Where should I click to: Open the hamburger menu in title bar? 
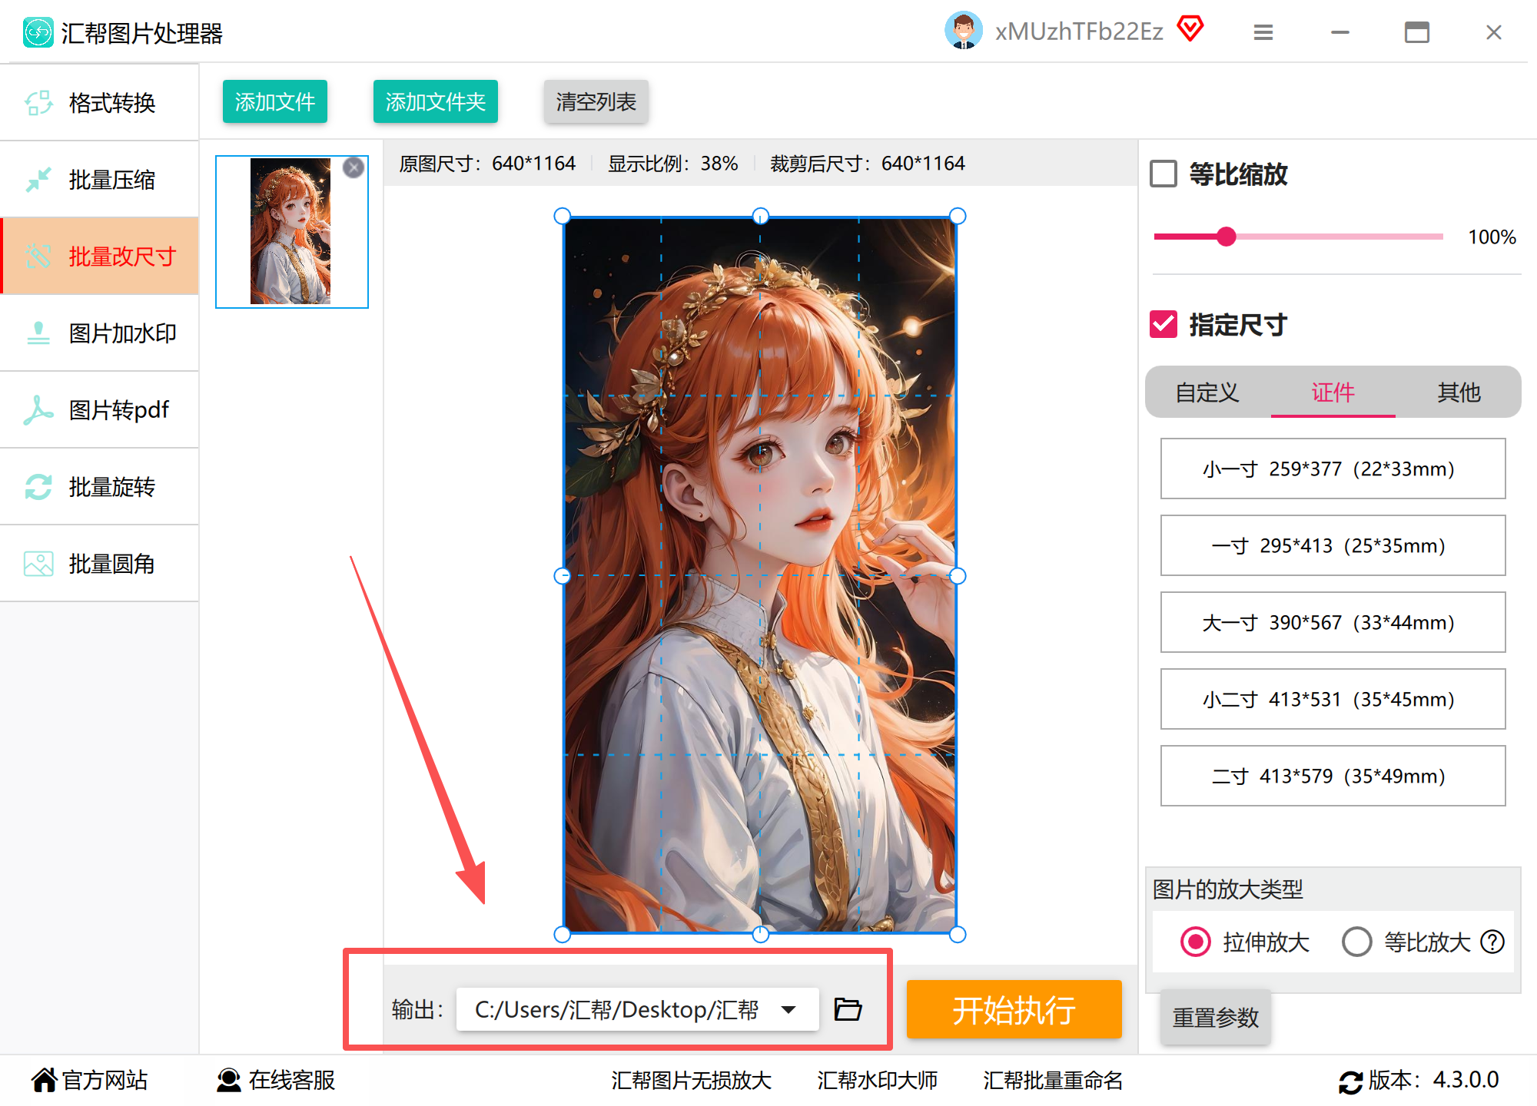tap(1263, 32)
